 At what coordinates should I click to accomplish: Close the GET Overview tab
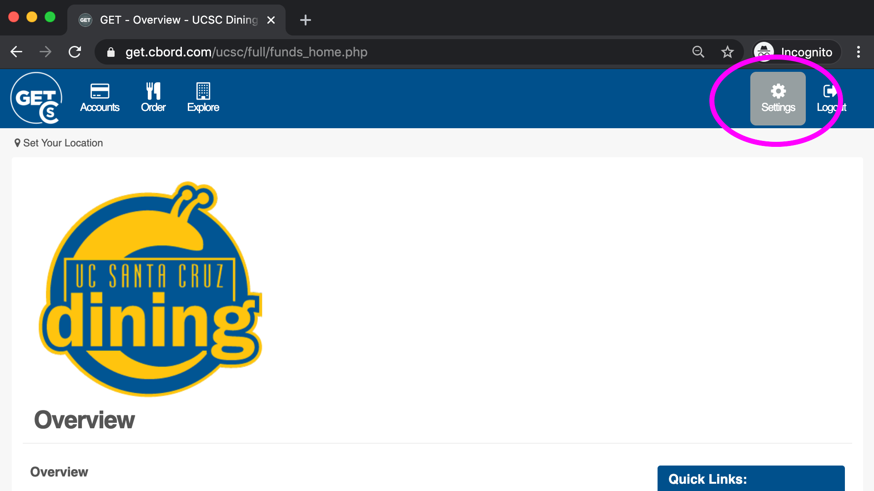271,20
